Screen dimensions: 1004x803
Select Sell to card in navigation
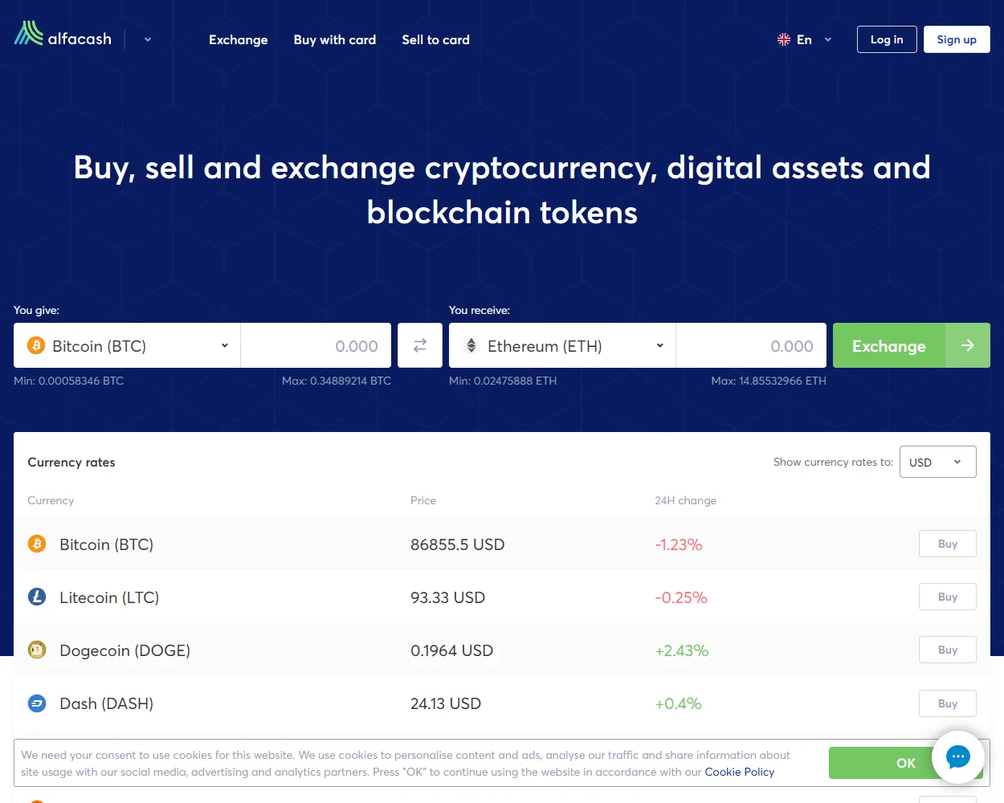435,39
